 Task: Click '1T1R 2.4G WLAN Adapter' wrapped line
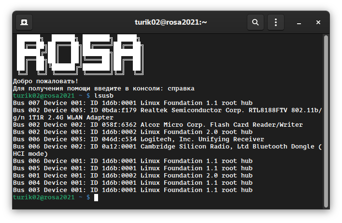(x=71, y=118)
